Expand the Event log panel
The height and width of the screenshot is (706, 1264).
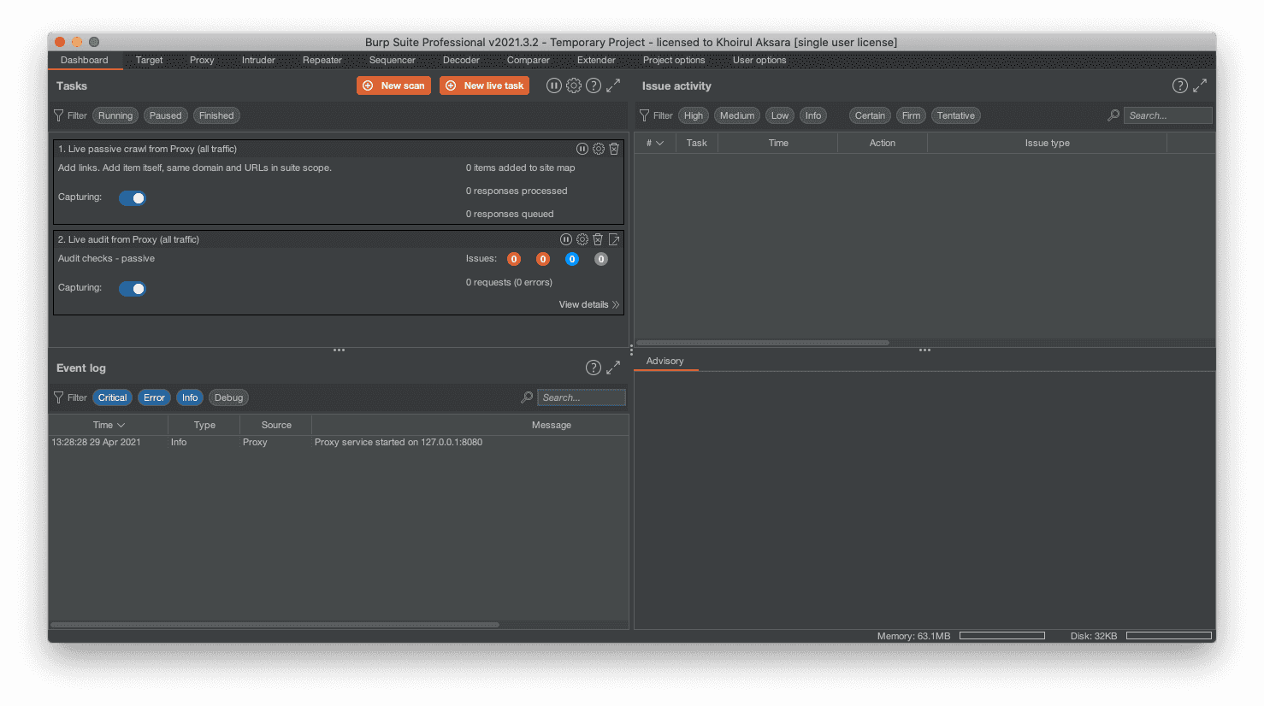[x=613, y=368]
